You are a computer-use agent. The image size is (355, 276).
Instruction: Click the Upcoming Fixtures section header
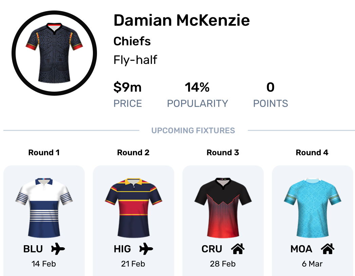193,131
